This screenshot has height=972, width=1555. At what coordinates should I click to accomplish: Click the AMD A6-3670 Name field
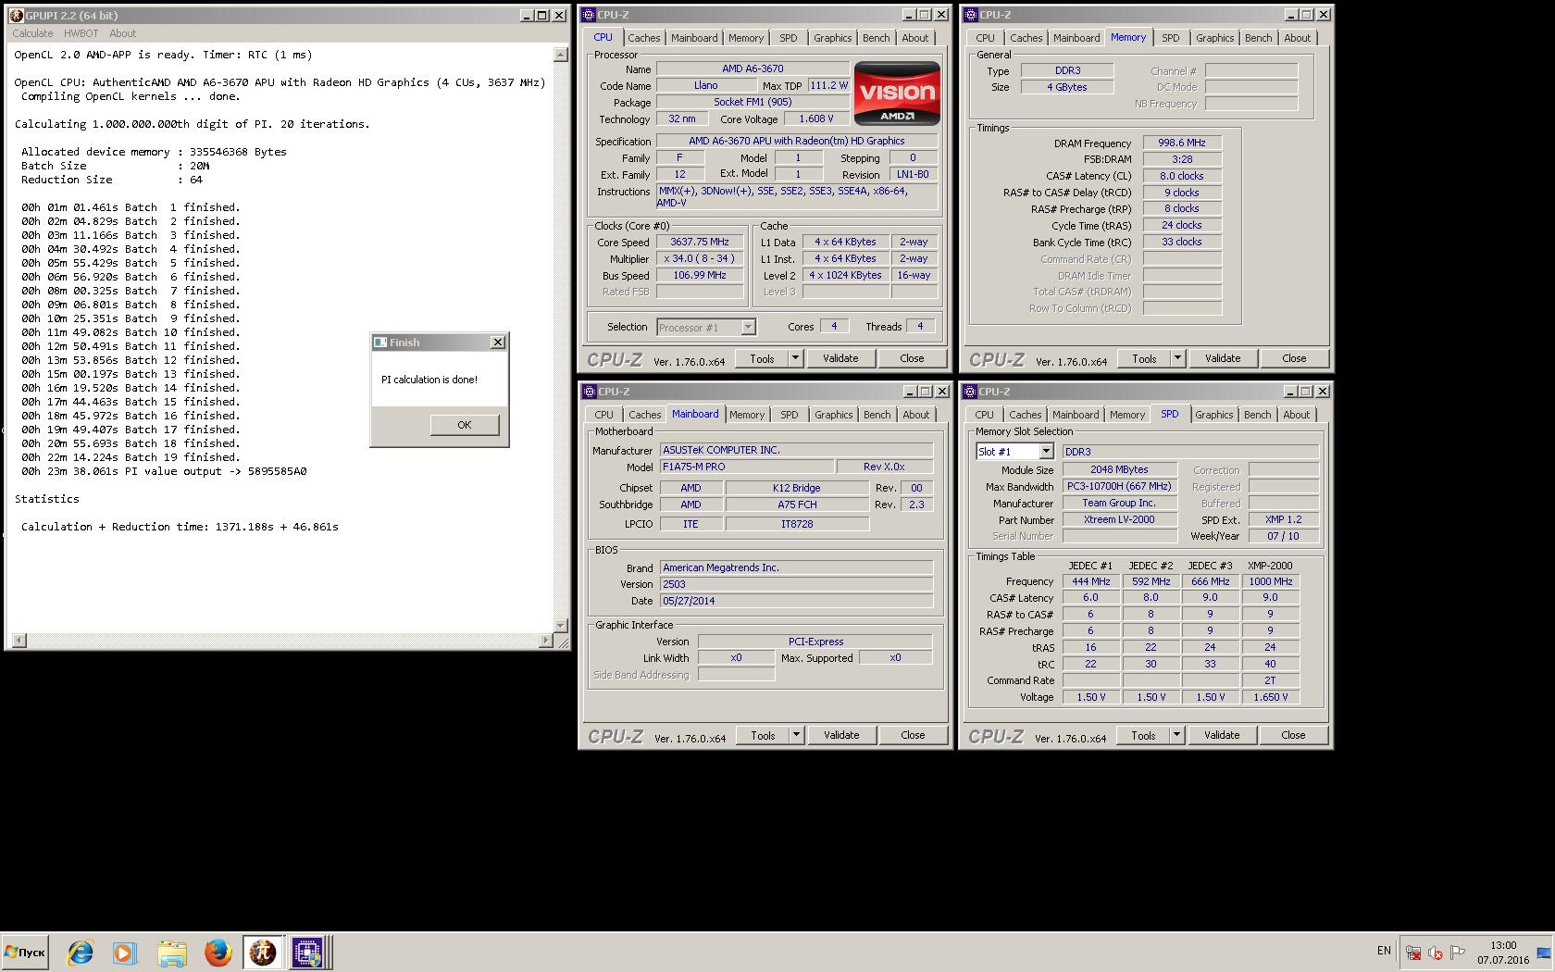(x=753, y=69)
